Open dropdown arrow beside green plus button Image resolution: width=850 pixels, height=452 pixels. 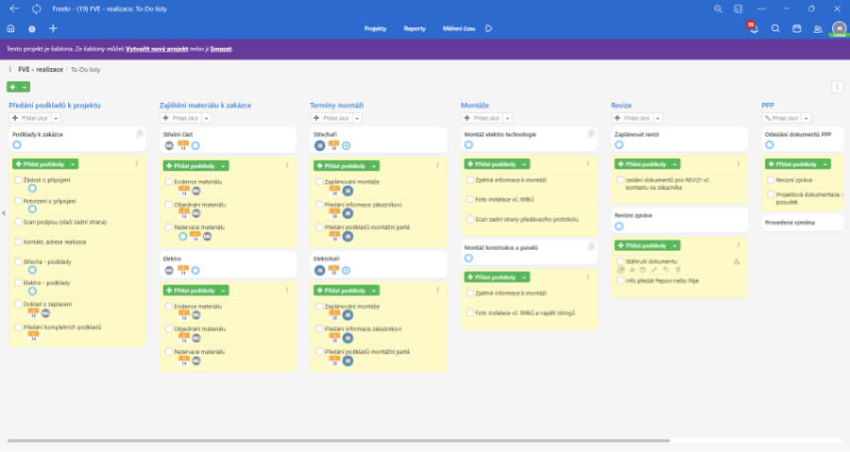25,87
